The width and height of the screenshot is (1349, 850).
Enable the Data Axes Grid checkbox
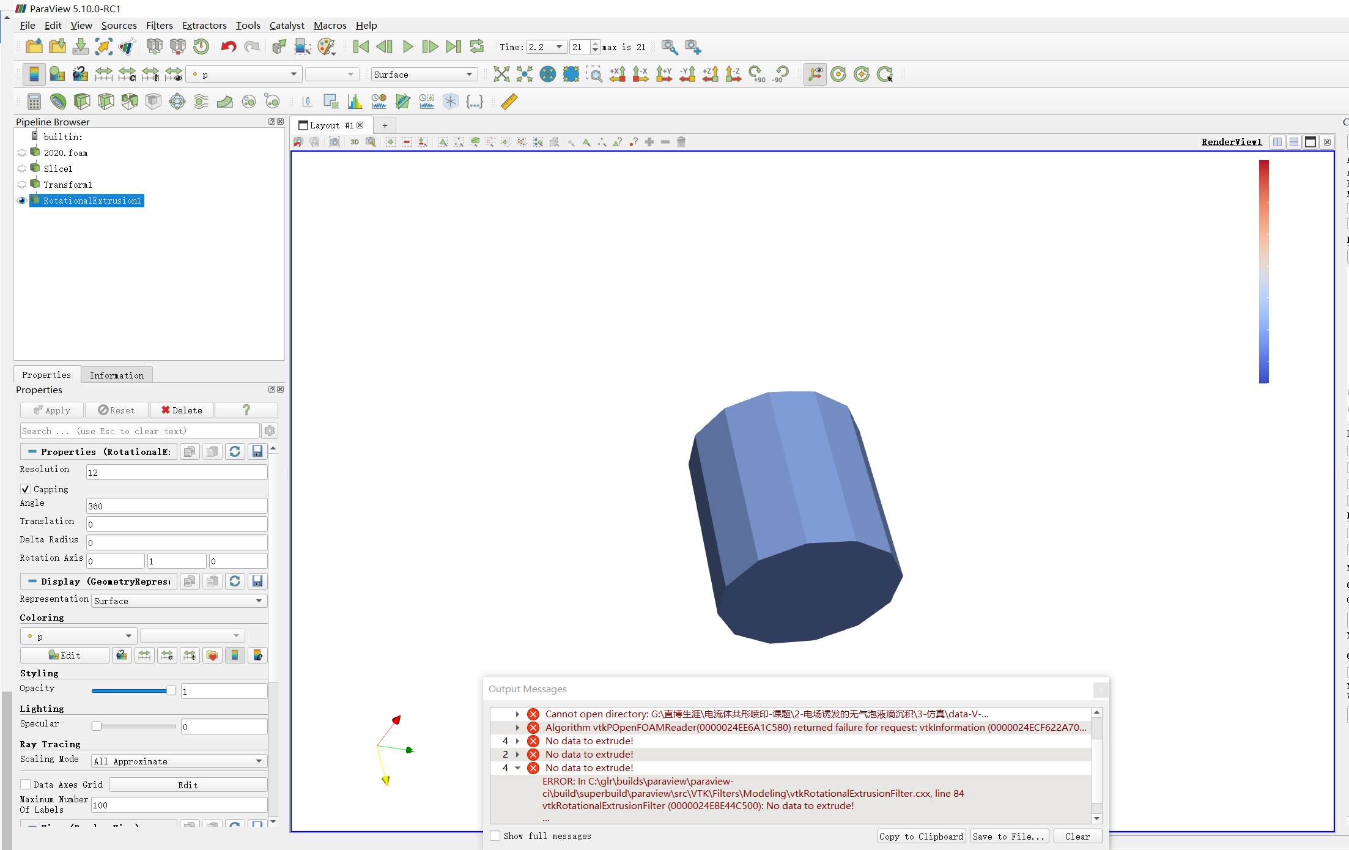pyautogui.click(x=26, y=785)
